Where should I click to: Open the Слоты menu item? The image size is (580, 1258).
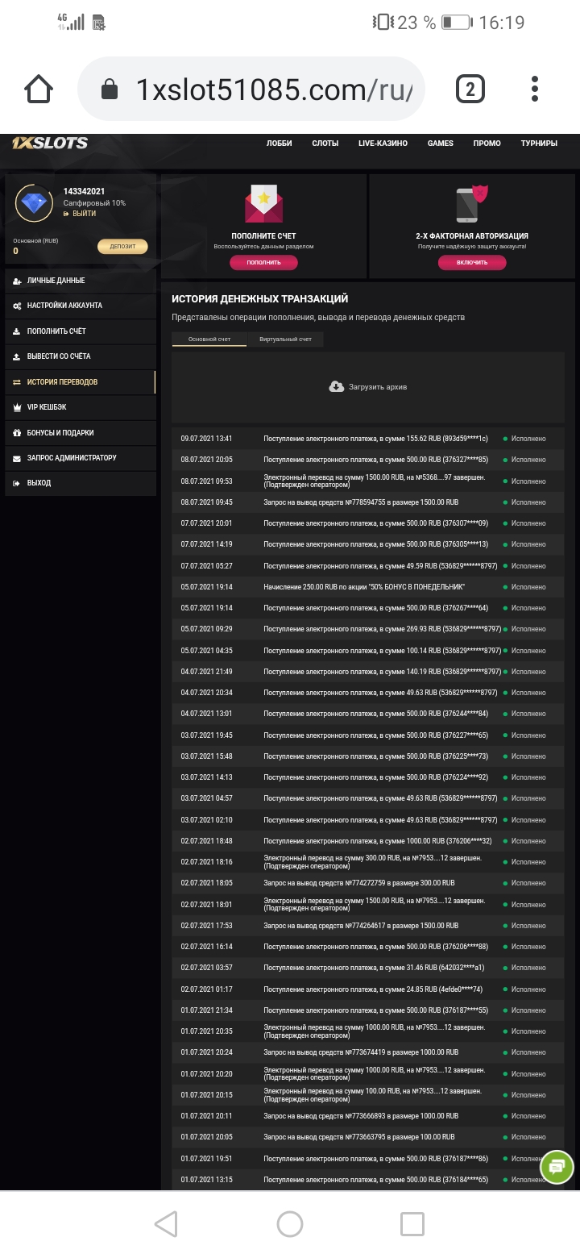[x=325, y=144]
